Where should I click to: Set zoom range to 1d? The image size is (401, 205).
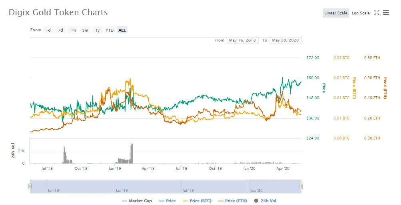click(48, 30)
